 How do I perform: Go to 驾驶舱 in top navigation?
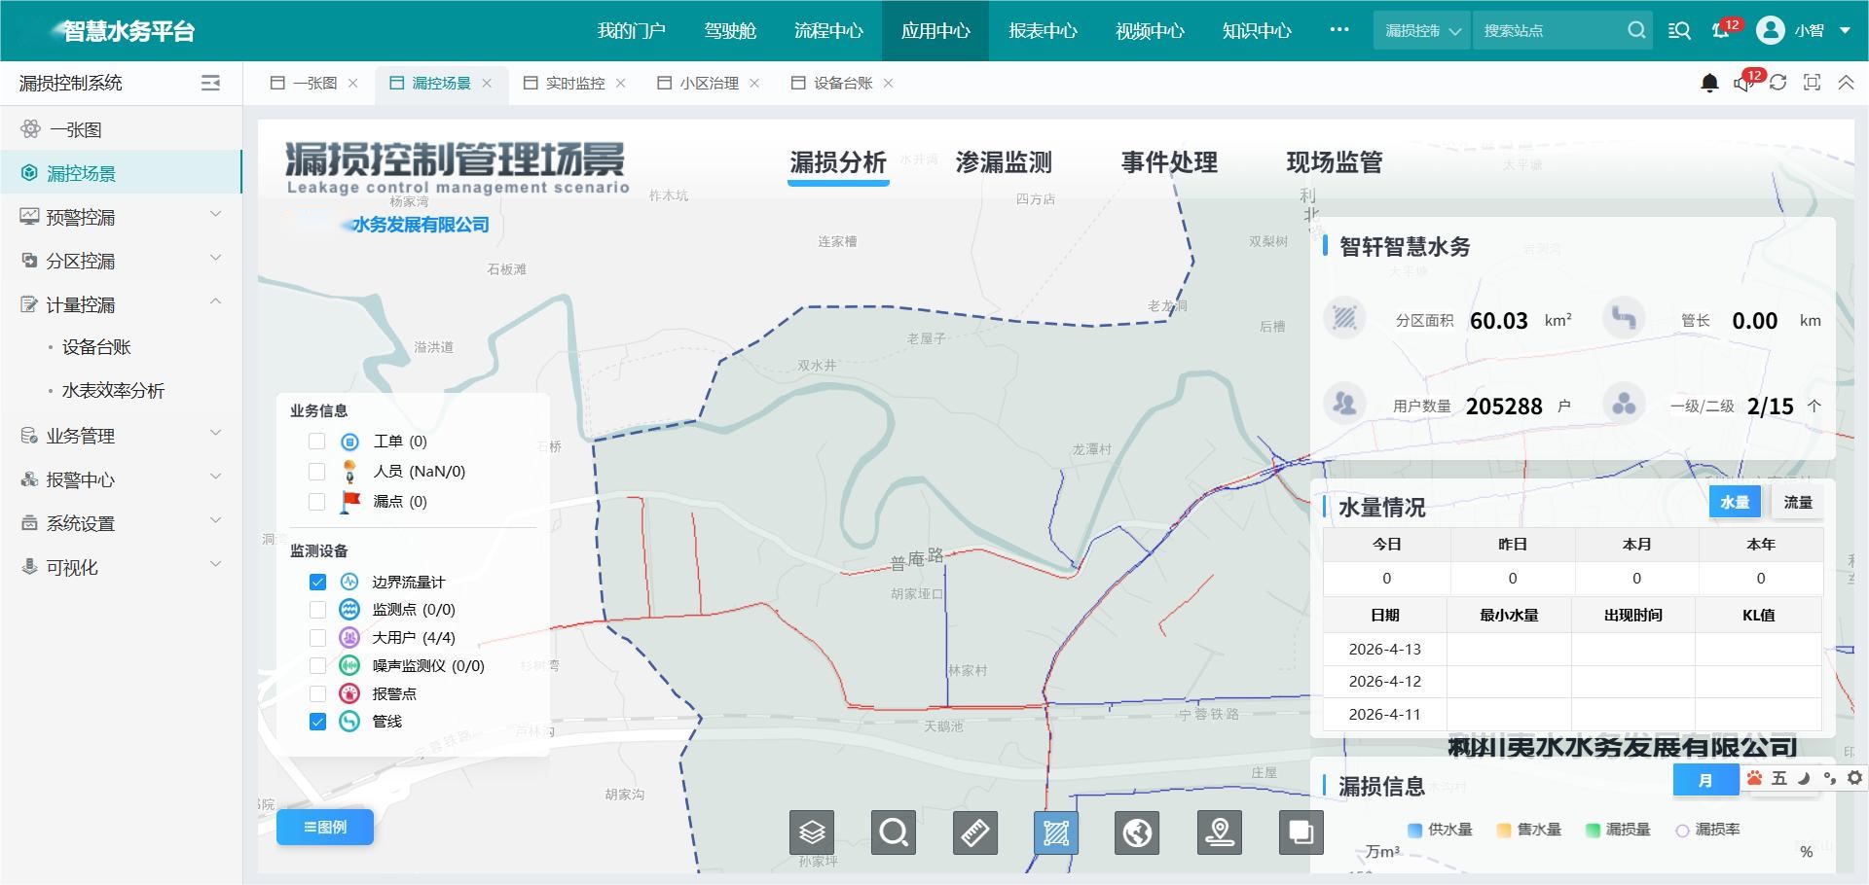tap(730, 30)
